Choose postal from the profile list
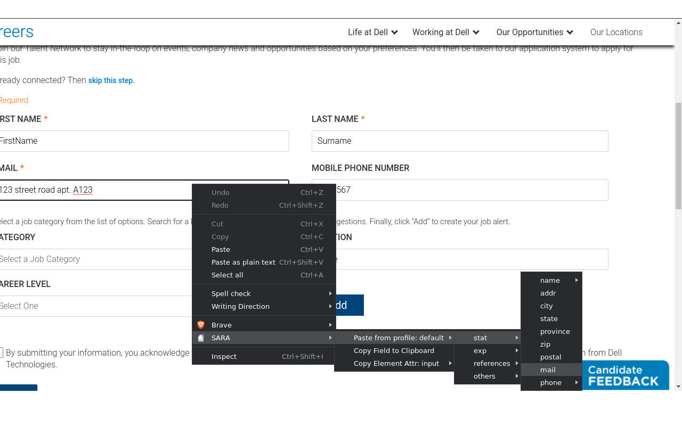The width and height of the screenshot is (682, 426). (551, 357)
